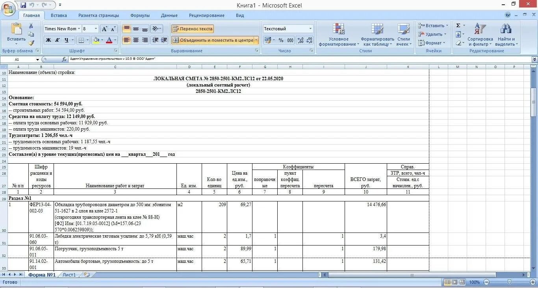Switch to the Данные tab

[169, 15]
